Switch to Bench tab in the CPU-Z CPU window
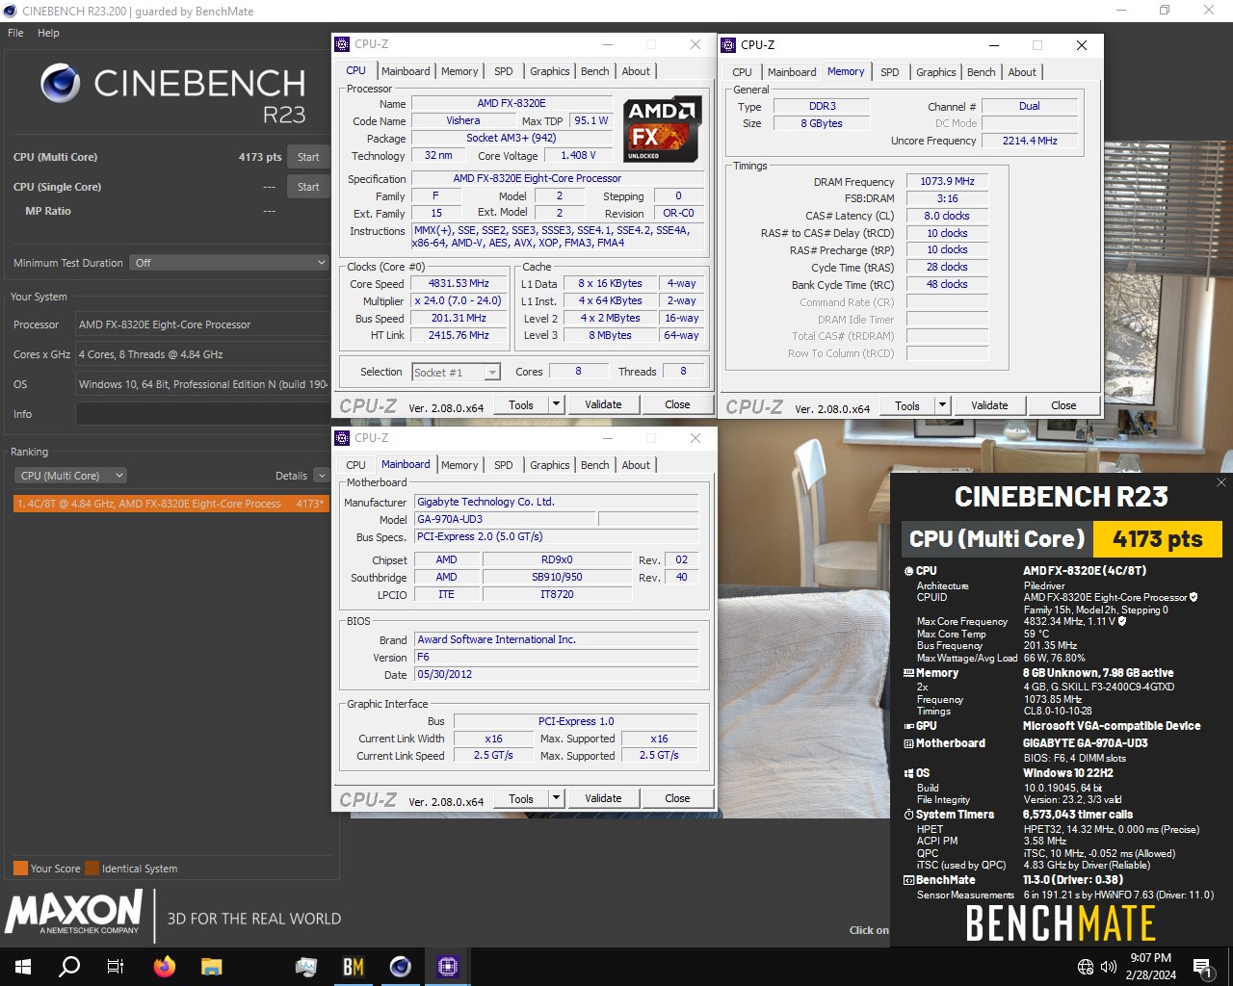Screen dimensions: 1233x986 point(594,71)
